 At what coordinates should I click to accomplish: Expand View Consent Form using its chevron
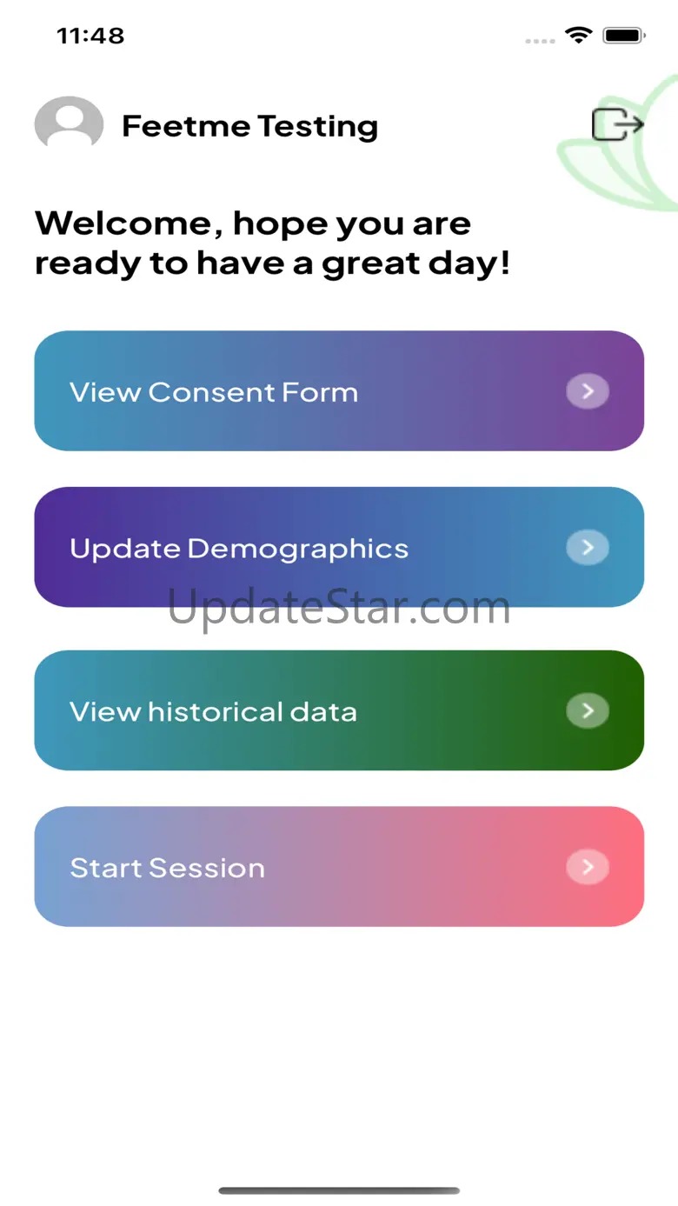(588, 391)
